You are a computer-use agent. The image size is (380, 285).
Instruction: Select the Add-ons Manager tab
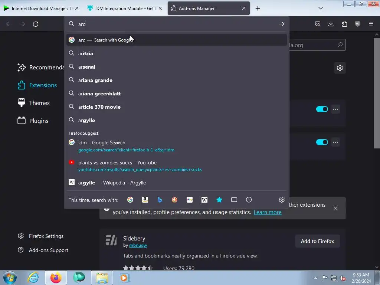click(209, 8)
